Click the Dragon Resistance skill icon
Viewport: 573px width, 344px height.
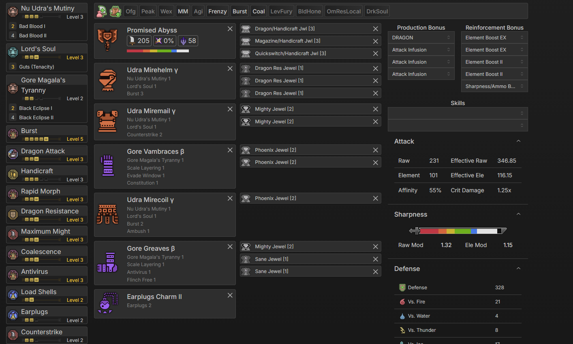pos(13,215)
